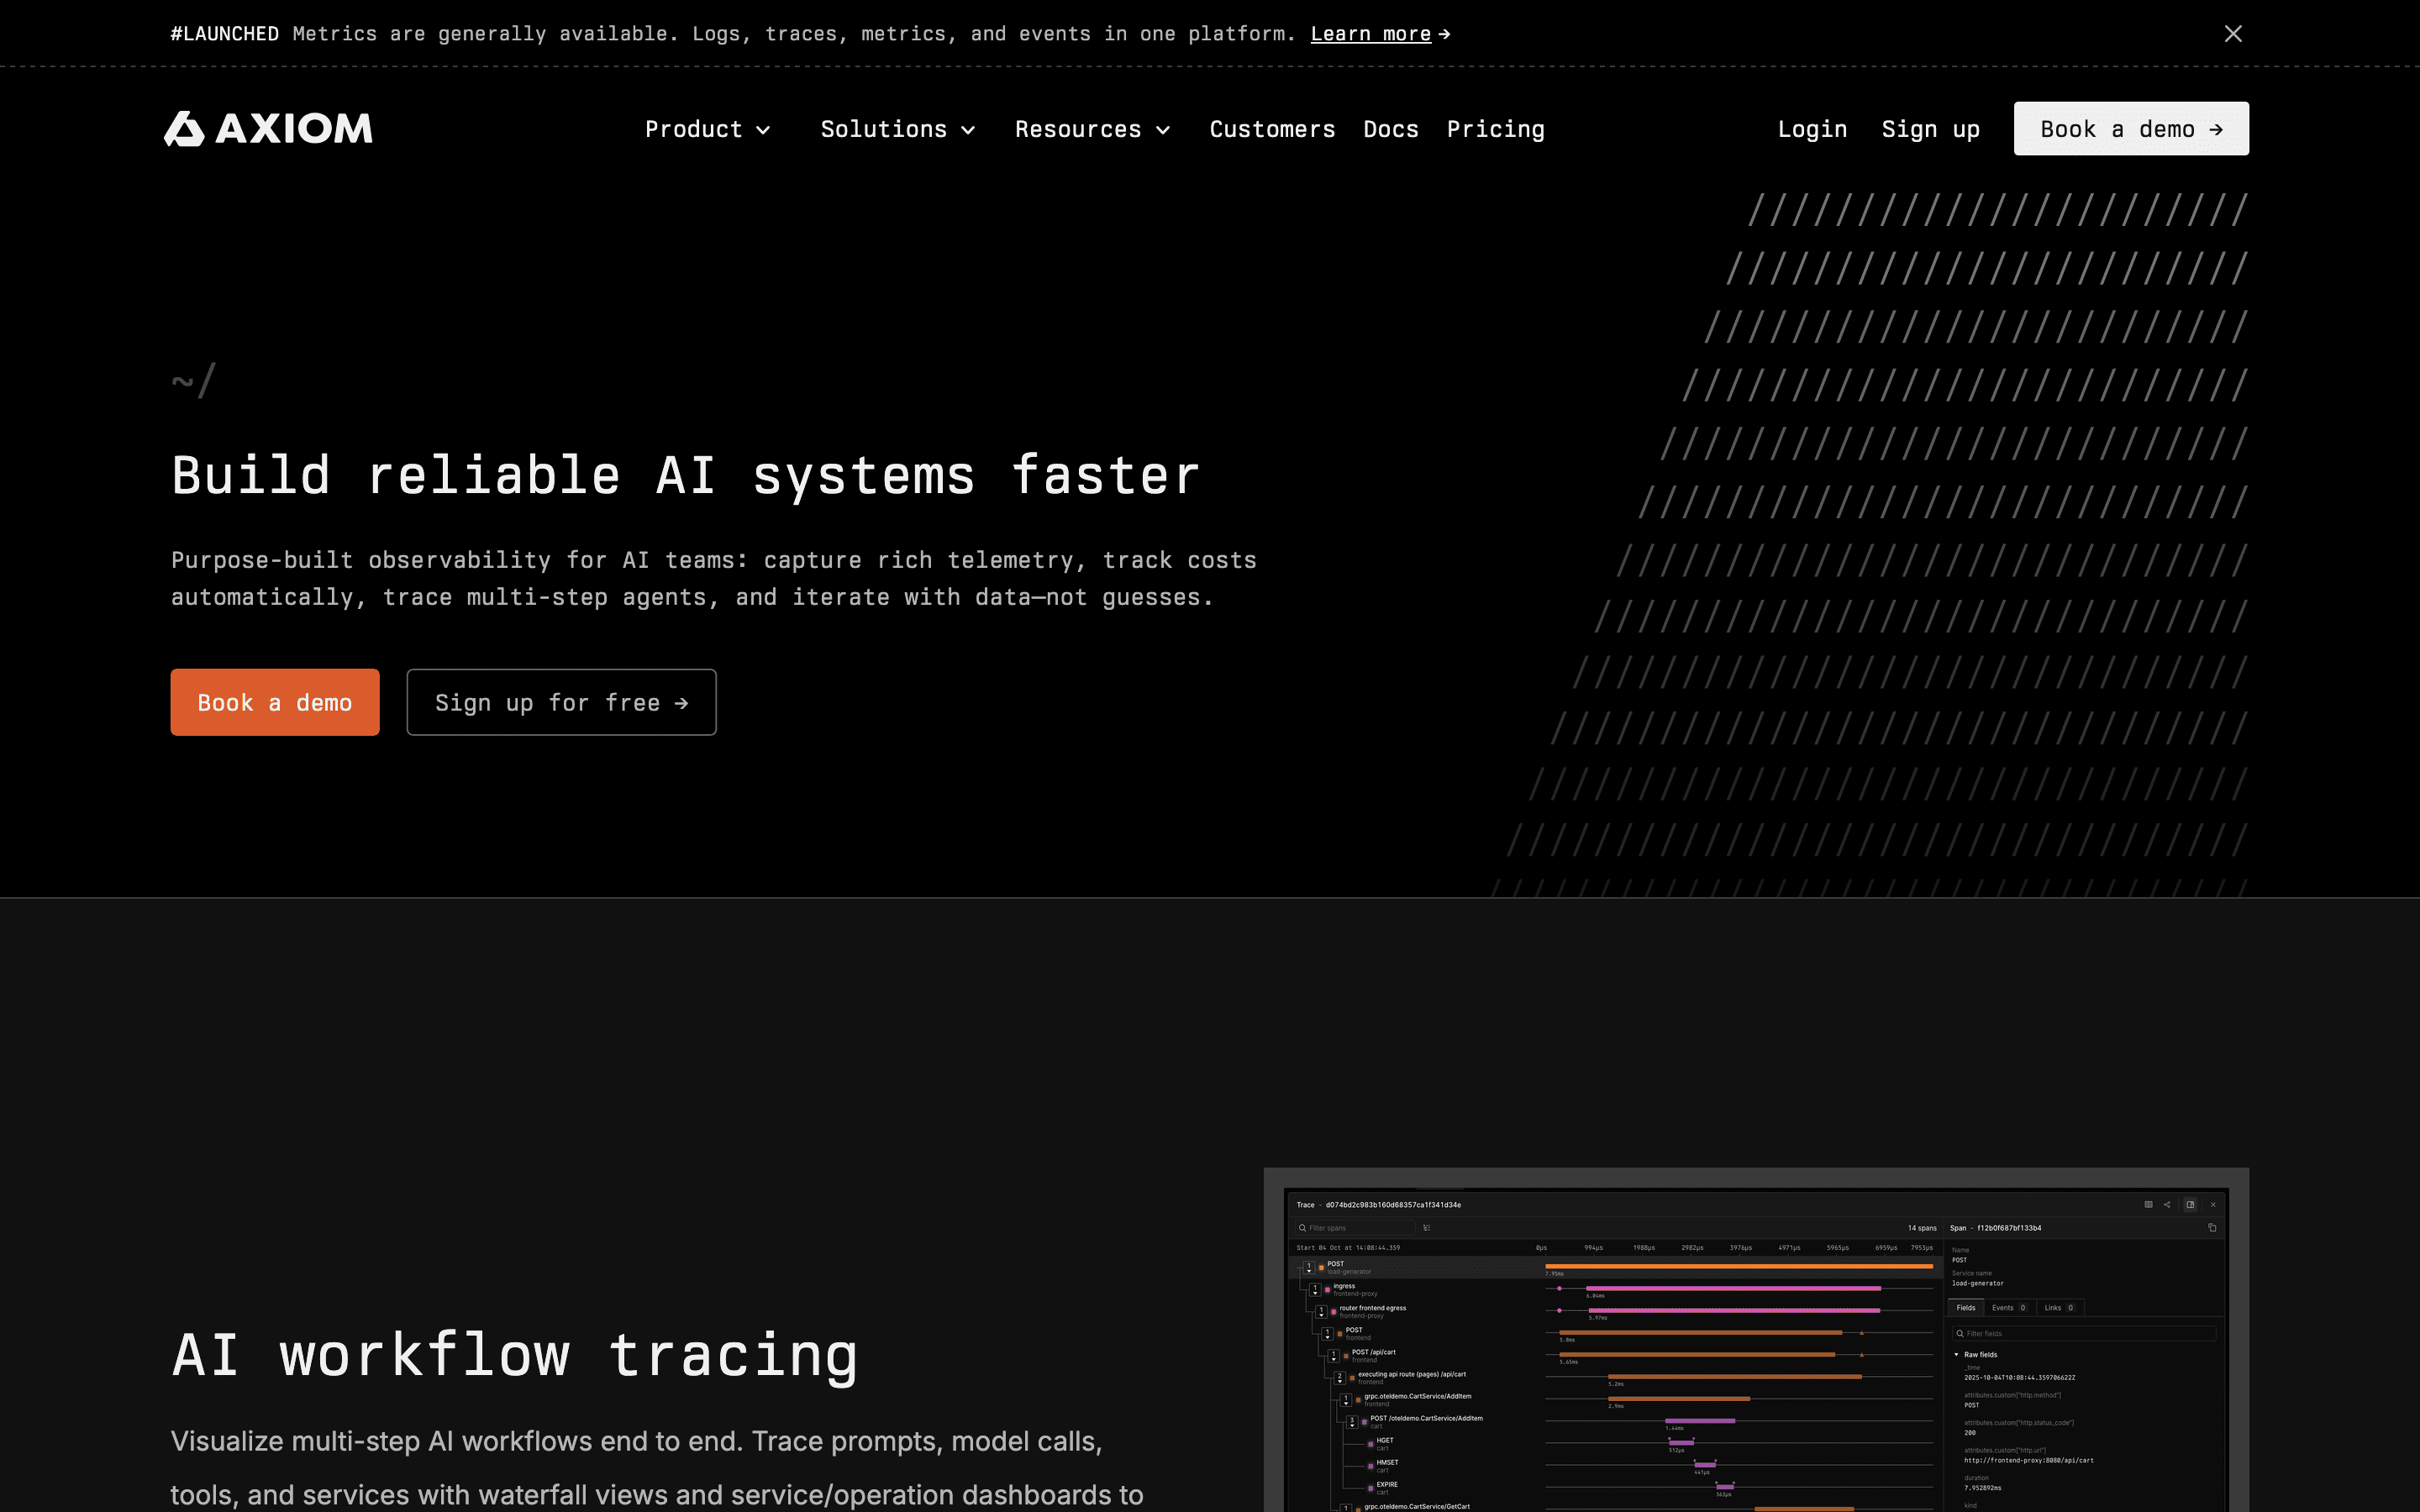Screen dimensions: 2420x1512
Task: Collapse the ingress frontend-proxy span
Action: click(1315, 1290)
